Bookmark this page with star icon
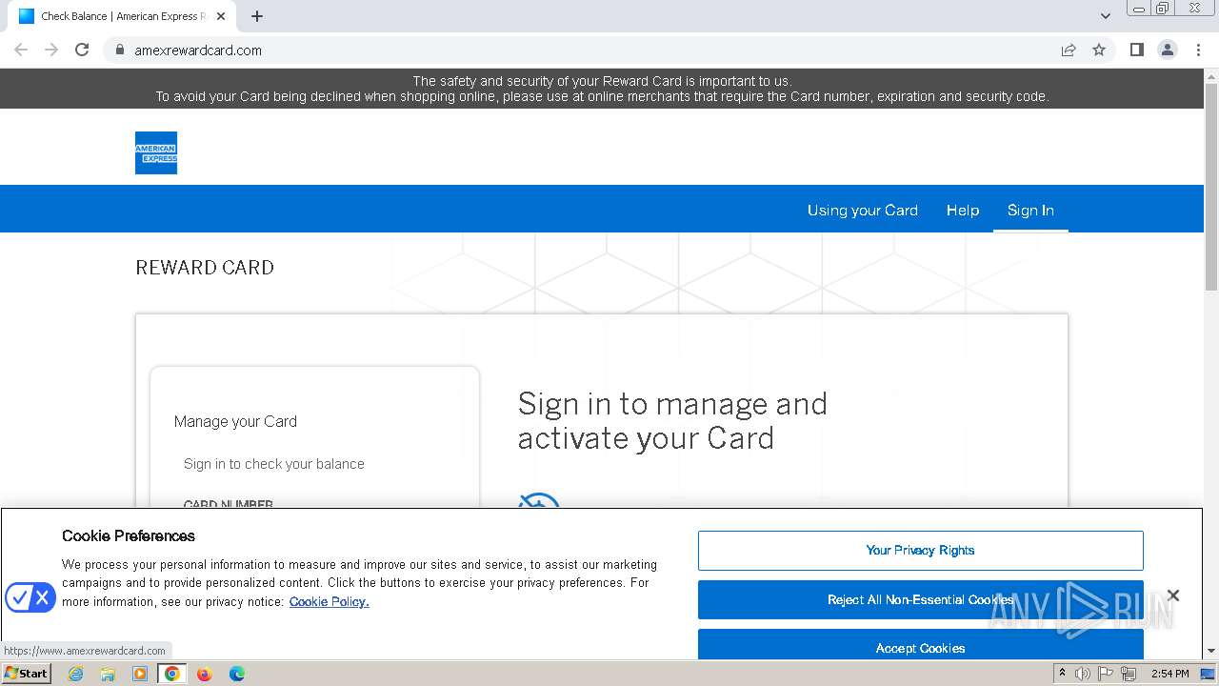Image resolution: width=1219 pixels, height=686 pixels. tap(1099, 50)
